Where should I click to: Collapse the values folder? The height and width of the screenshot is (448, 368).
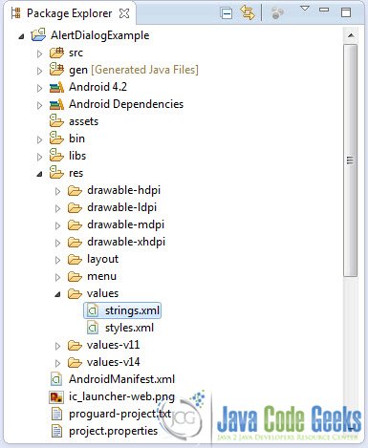57,294
